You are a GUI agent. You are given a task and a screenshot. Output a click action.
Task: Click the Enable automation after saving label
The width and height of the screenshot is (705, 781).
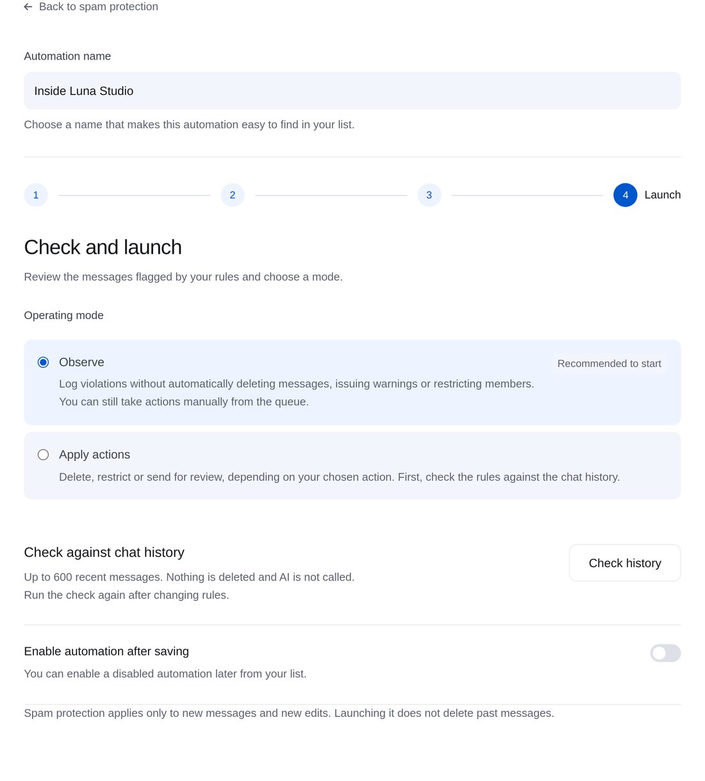pyautogui.click(x=106, y=652)
